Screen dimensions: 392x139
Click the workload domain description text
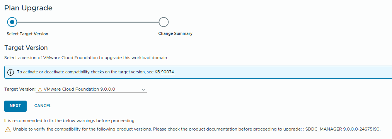(86, 58)
